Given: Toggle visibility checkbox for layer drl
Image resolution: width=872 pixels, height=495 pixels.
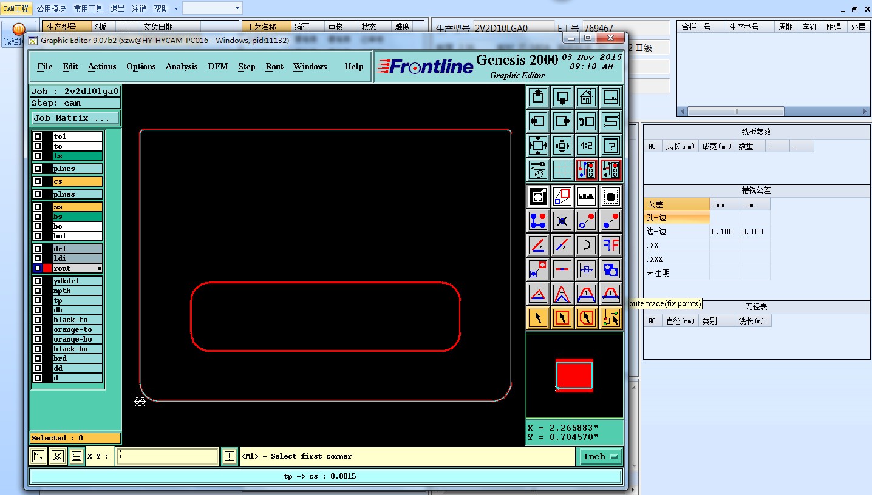Looking at the screenshot, I should [38, 249].
